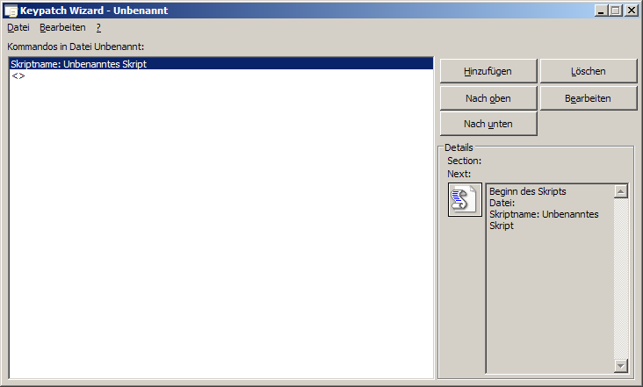Click the Bearbeiten button beside Nach oben
Viewport: 643px width, 387px height.
point(588,97)
